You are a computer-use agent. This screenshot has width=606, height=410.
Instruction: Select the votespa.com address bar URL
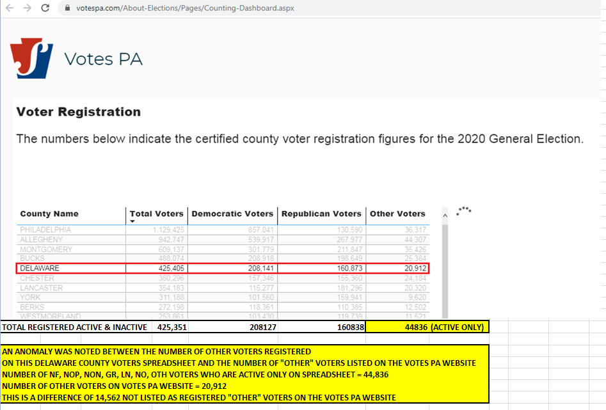(185, 8)
